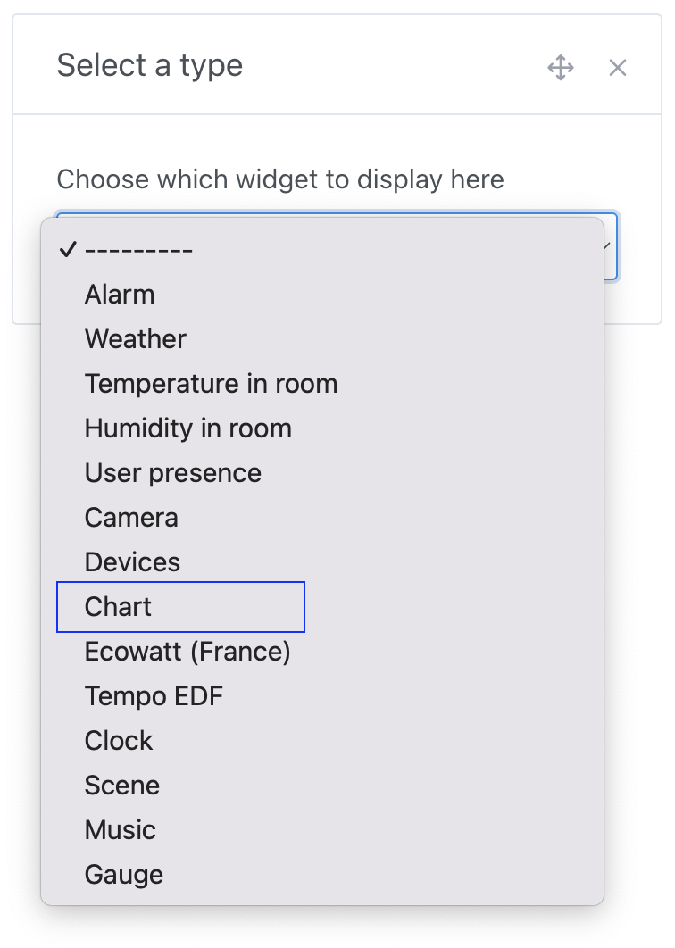Select the Tempo EDF widget
Image resolution: width=675 pixels, height=948 pixels.
pos(154,696)
